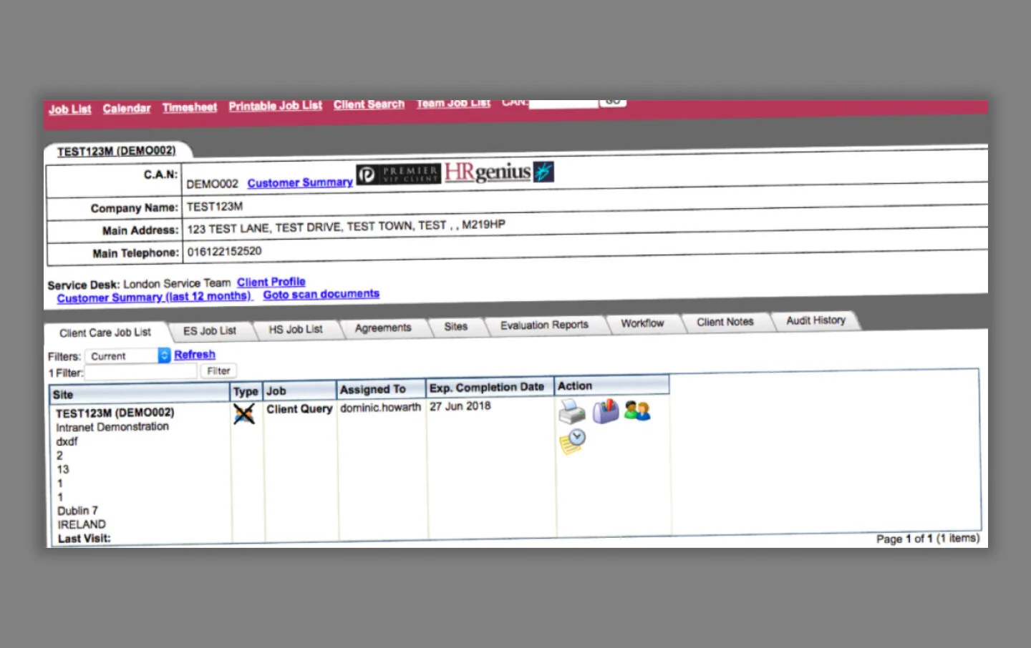Screen dimensions: 1031x648
Task: Click the Customer Summary link beside DEMO002
Action: pyautogui.click(x=300, y=182)
